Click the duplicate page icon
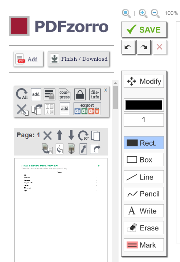Viewport: 180px width, 262px height. click(95, 135)
